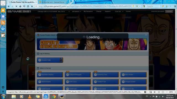
Task: Open the blue chat sidebar icon
Action: click(x=3, y=29)
